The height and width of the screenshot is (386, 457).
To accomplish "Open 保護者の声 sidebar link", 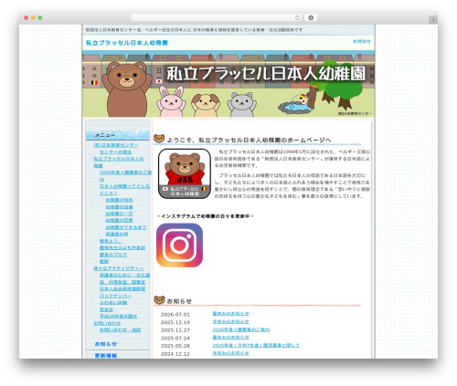I will [117, 234].
